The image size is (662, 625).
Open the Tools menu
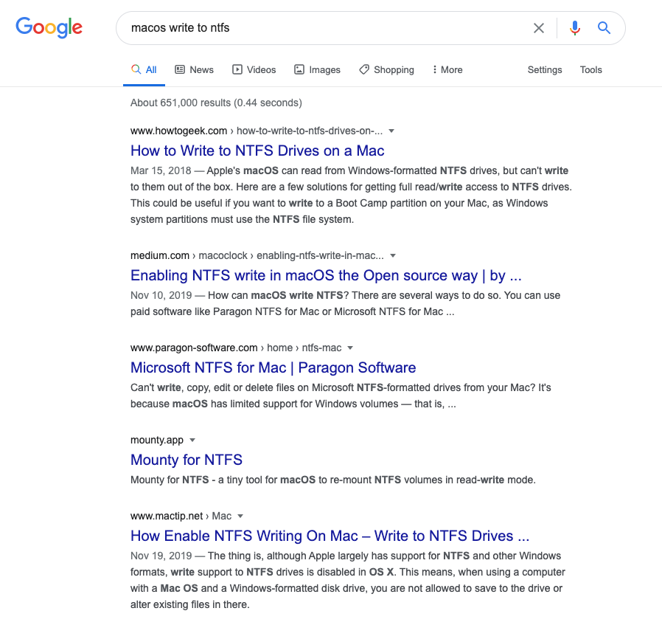click(590, 69)
